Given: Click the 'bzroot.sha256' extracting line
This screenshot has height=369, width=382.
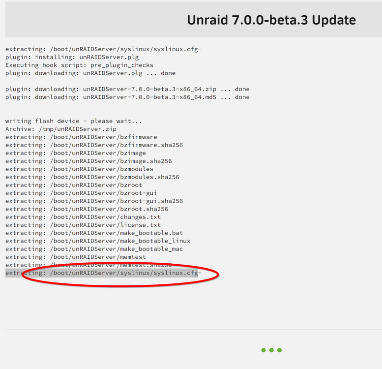Looking at the screenshot, I should [x=87, y=210].
